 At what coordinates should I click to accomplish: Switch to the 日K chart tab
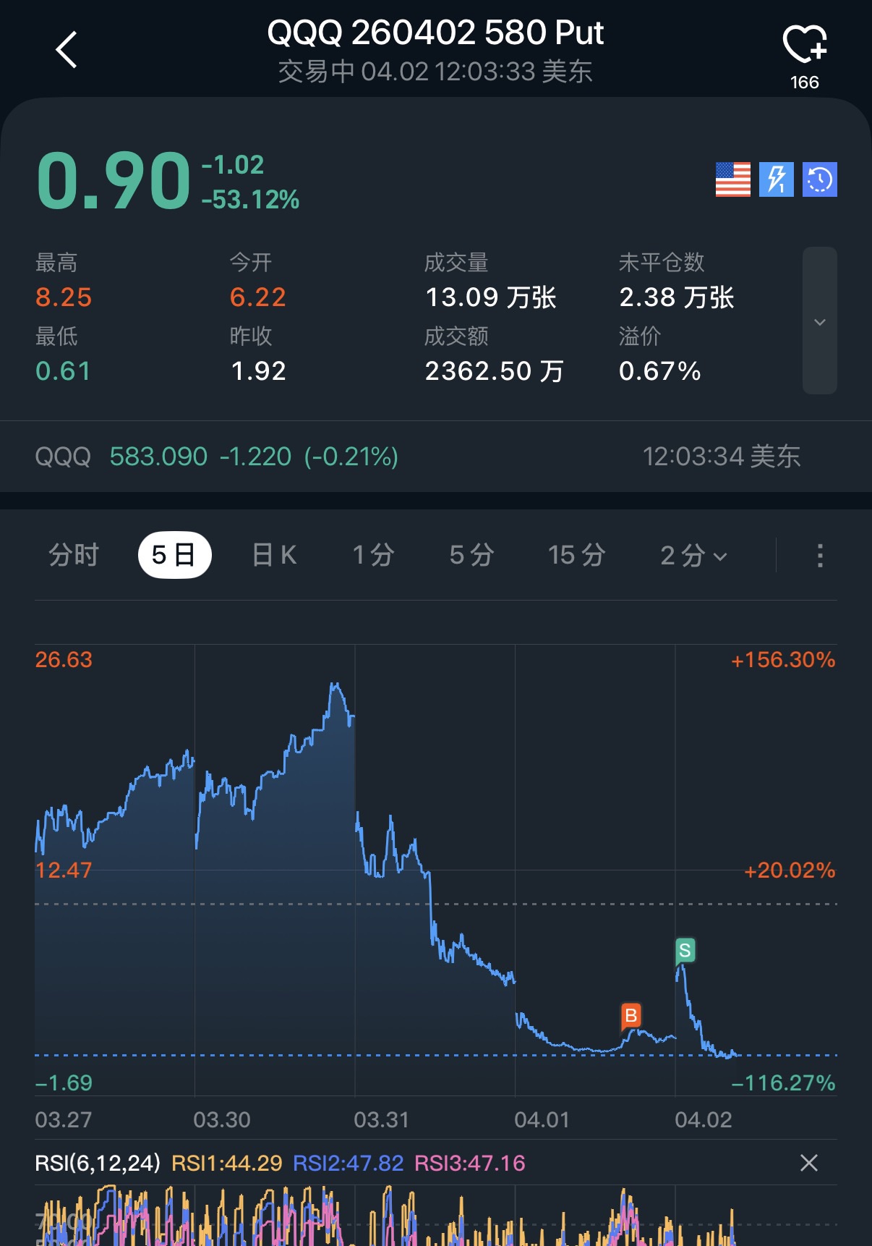274,556
